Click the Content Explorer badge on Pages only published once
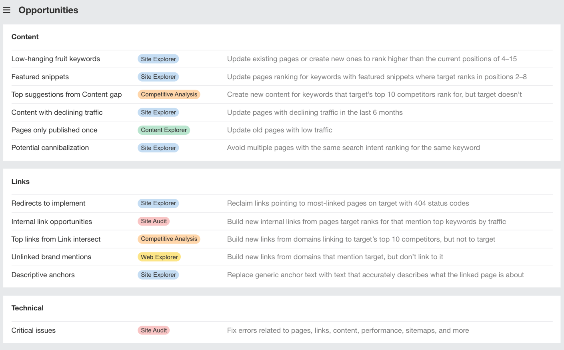564x350 pixels. point(164,130)
